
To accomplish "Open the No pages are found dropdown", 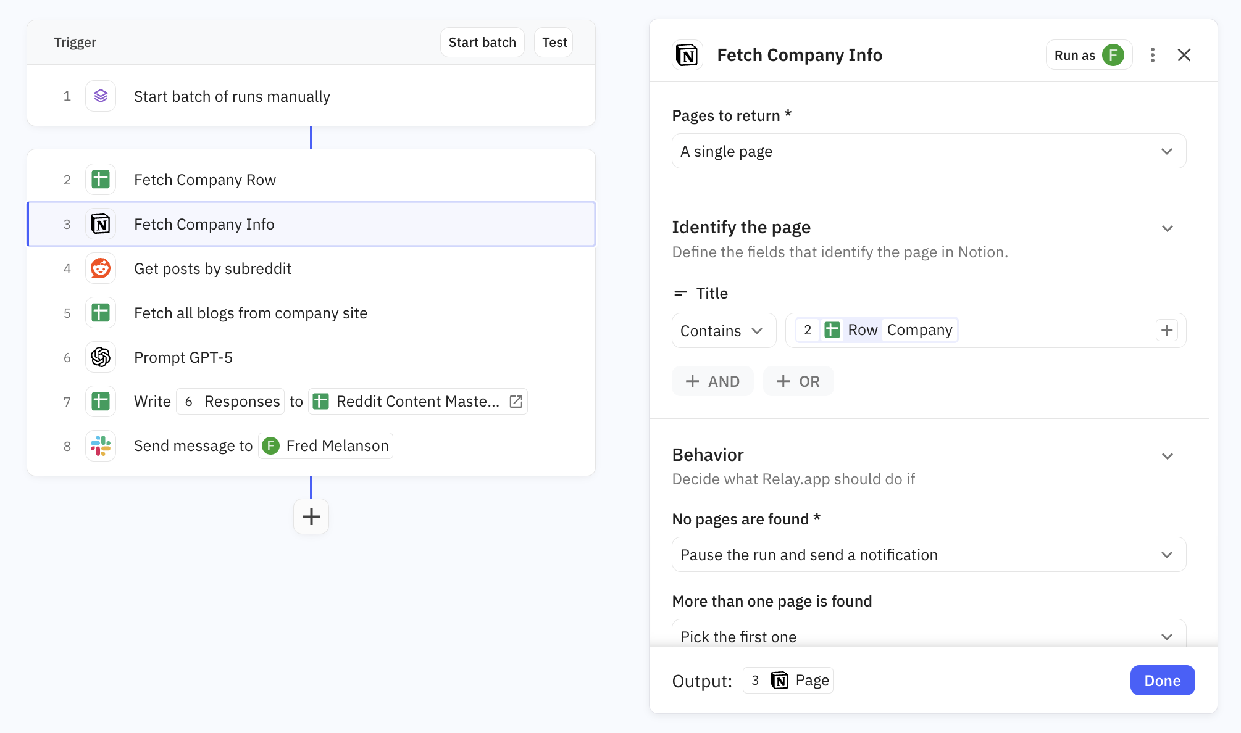I will click(928, 555).
